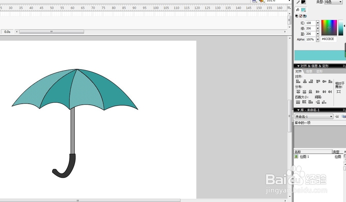Click the brightness slider bar

point(341,28)
